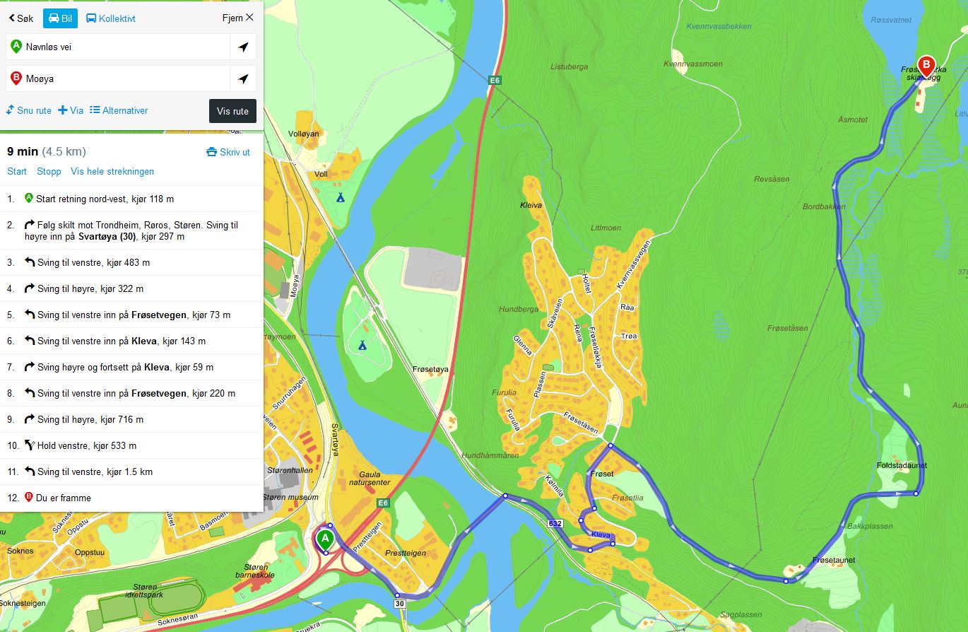Screen dimensions: 968x632
Task: Add a Via waypoint
Action: click(71, 110)
